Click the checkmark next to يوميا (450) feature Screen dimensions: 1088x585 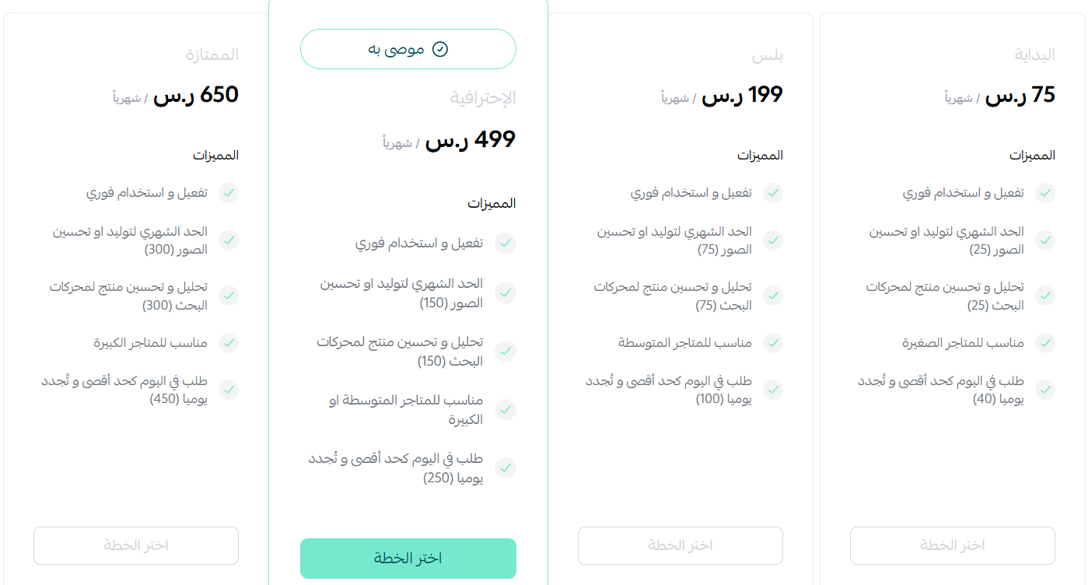[229, 390]
